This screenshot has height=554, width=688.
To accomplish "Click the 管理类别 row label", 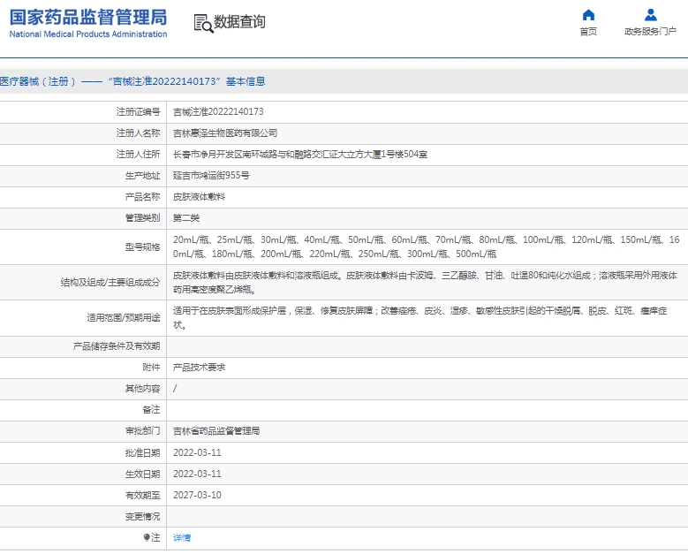I will coord(142,217).
